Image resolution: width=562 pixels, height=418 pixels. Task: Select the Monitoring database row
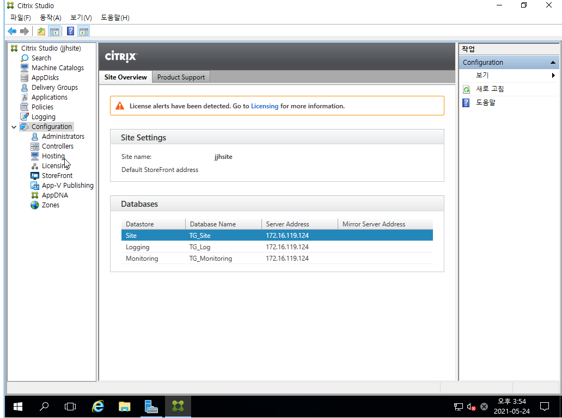[x=277, y=258]
